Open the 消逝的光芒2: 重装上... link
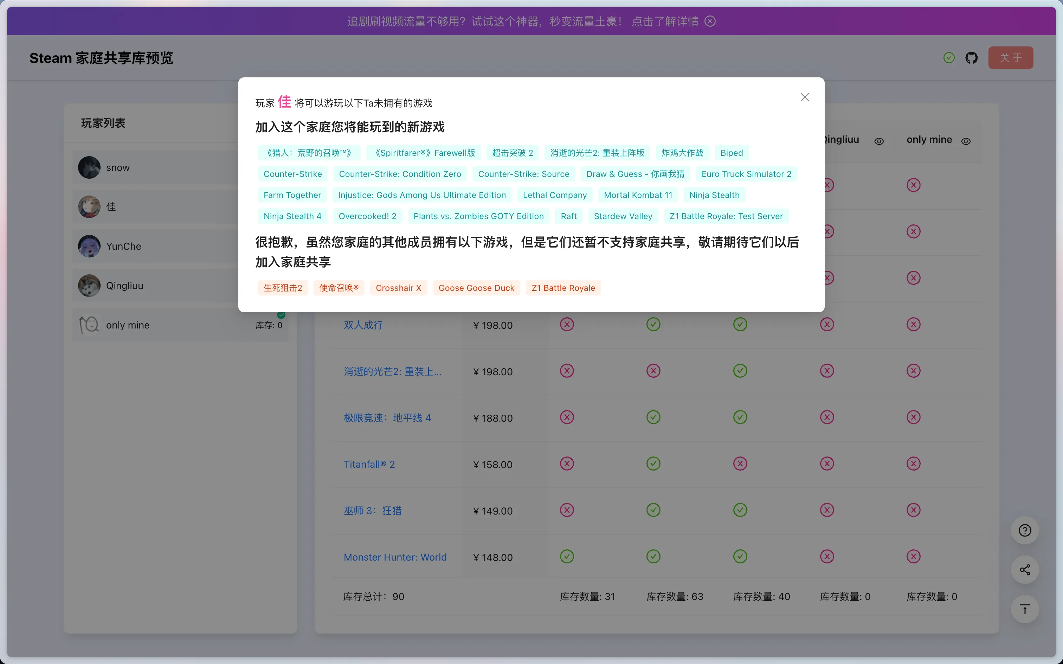 pos(392,371)
